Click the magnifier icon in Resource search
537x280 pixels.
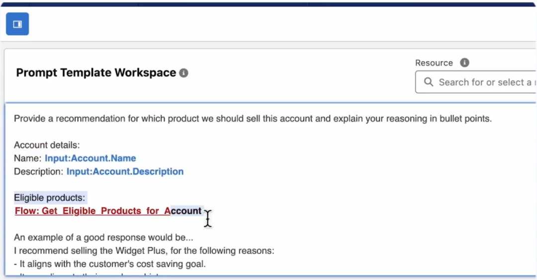tap(429, 82)
